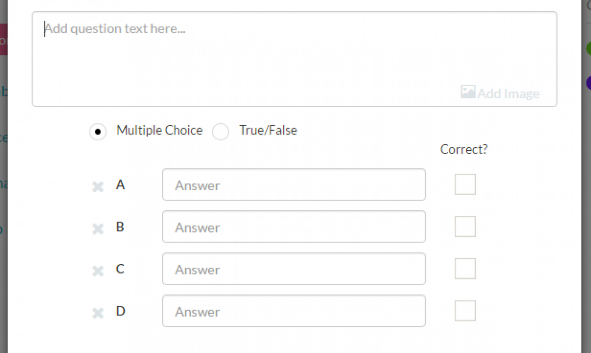Select the Multiple Choice radio button

coord(98,132)
